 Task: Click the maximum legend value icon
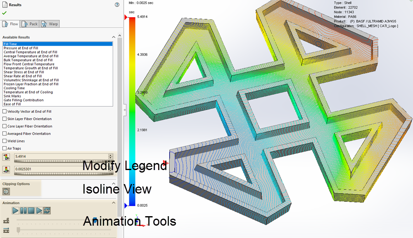[x=6, y=157]
